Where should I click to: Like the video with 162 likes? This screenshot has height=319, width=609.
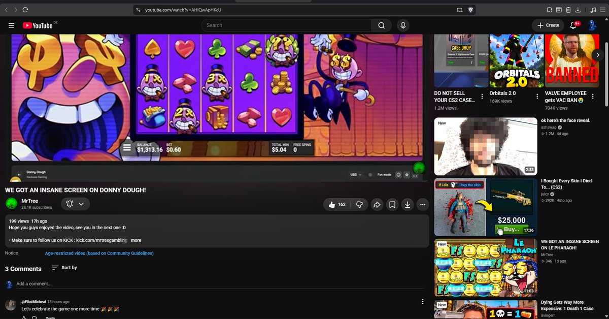tap(337, 204)
